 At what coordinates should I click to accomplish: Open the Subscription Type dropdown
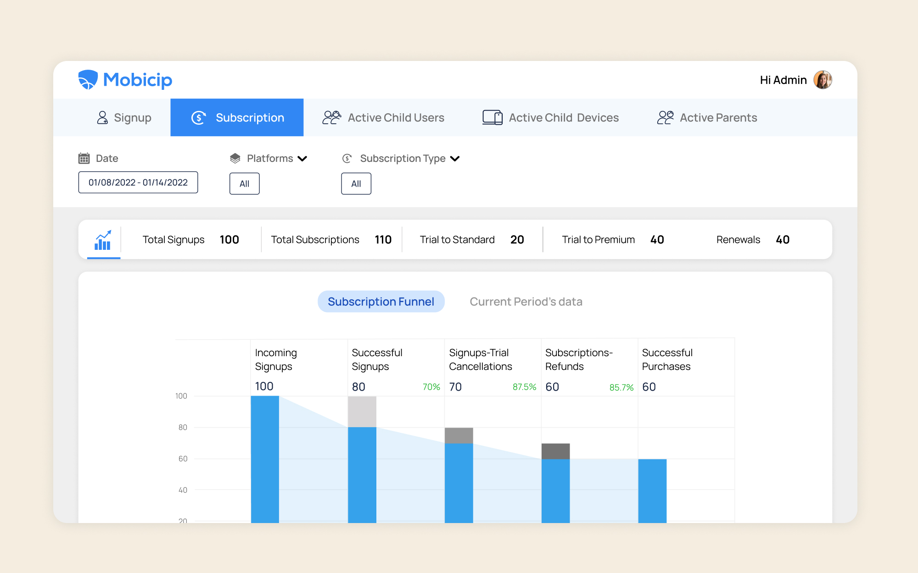pos(455,159)
